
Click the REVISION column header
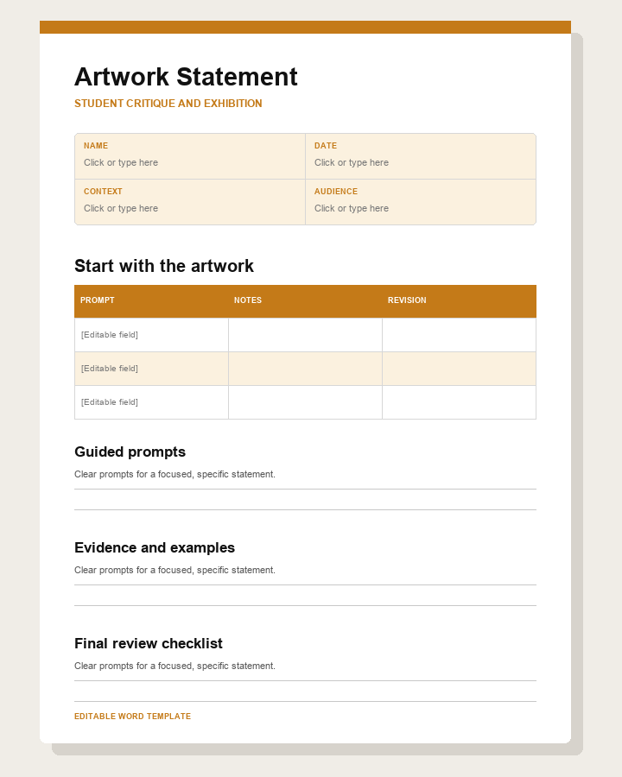(407, 300)
